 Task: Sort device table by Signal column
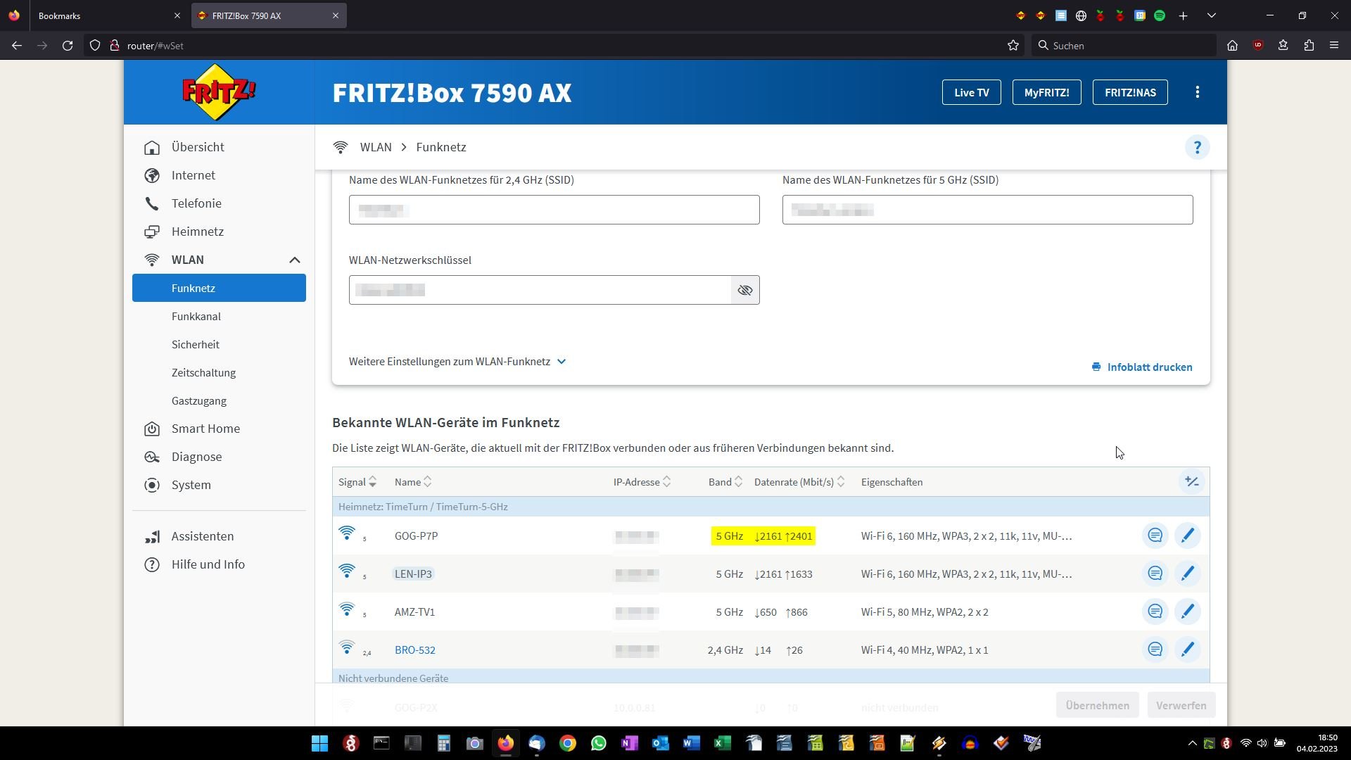click(x=357, y=482)
